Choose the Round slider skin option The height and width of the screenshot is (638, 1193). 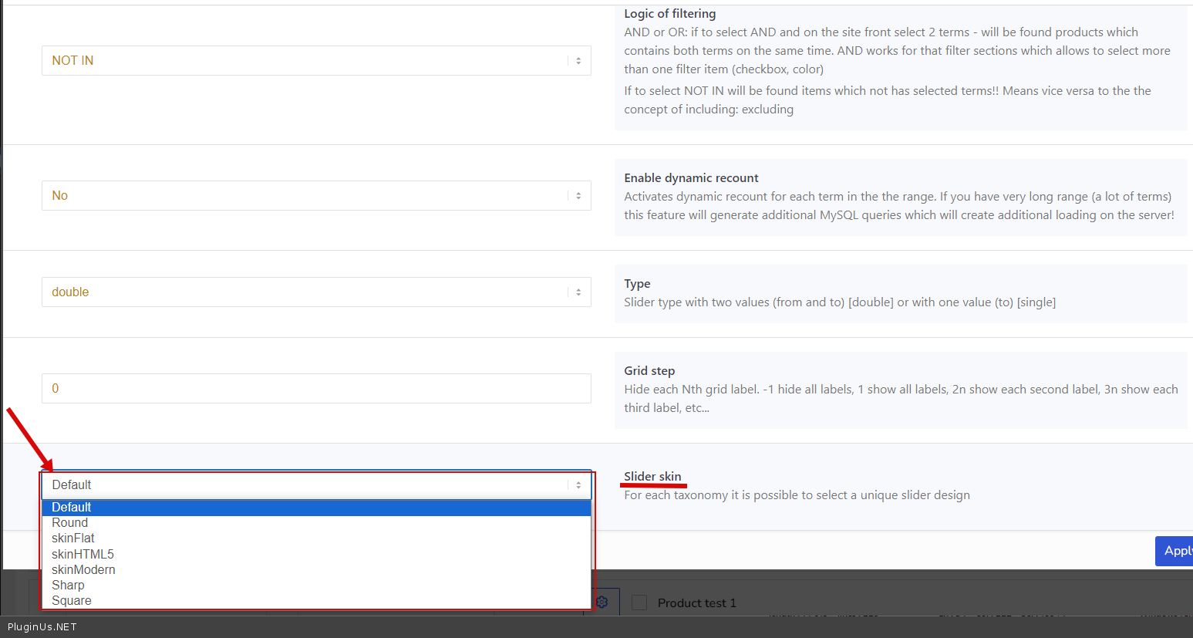pyautogui.click(x=70, y=522)
